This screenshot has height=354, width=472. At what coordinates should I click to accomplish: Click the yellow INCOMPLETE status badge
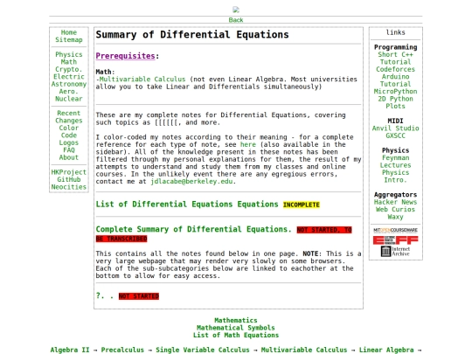point(301,205)
